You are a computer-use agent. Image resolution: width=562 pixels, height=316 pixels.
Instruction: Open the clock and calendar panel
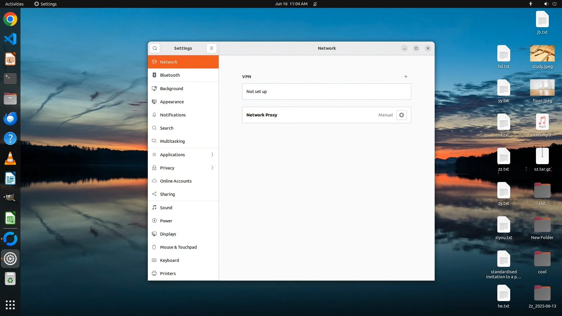291,4
